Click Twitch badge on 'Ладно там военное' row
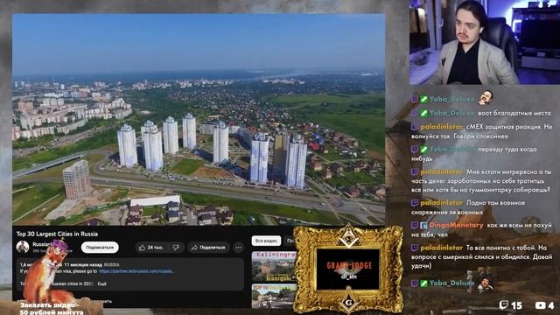The image size is (560, 315). [x=415, y=203]
